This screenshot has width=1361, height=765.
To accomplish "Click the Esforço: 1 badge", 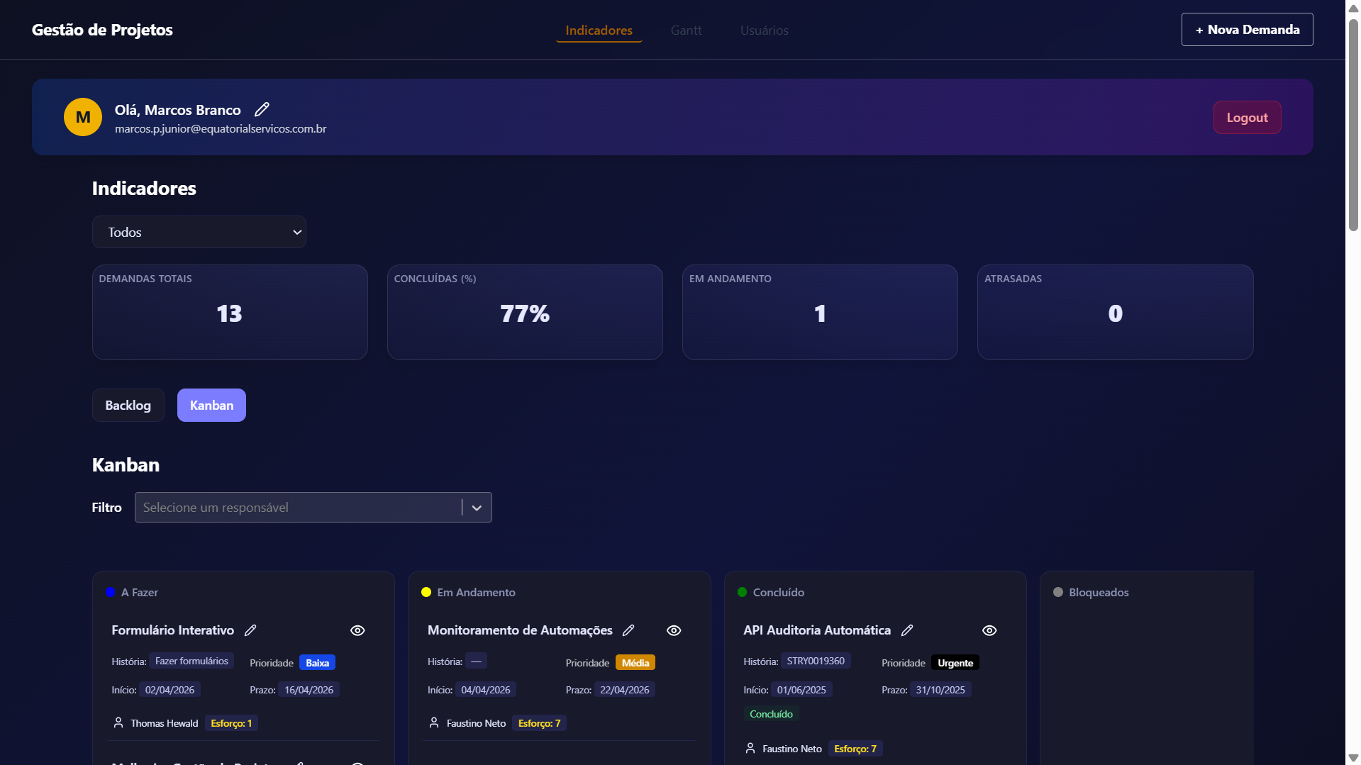I will point(231,723).
